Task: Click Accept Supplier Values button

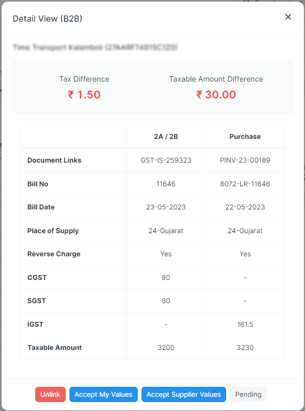Action: [x=184, y=394]
